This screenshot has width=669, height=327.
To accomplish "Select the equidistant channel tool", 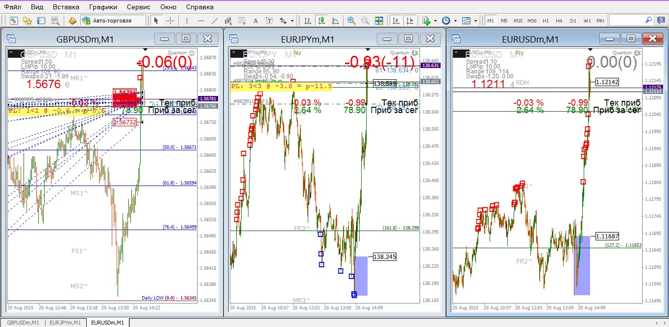I will pyautogui.click(x=228, y=21).
